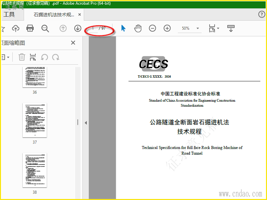Screen dimensions: 267x200
Task: Click the heading 中国工程建设标准化协会标准
Action: (190, 94)
